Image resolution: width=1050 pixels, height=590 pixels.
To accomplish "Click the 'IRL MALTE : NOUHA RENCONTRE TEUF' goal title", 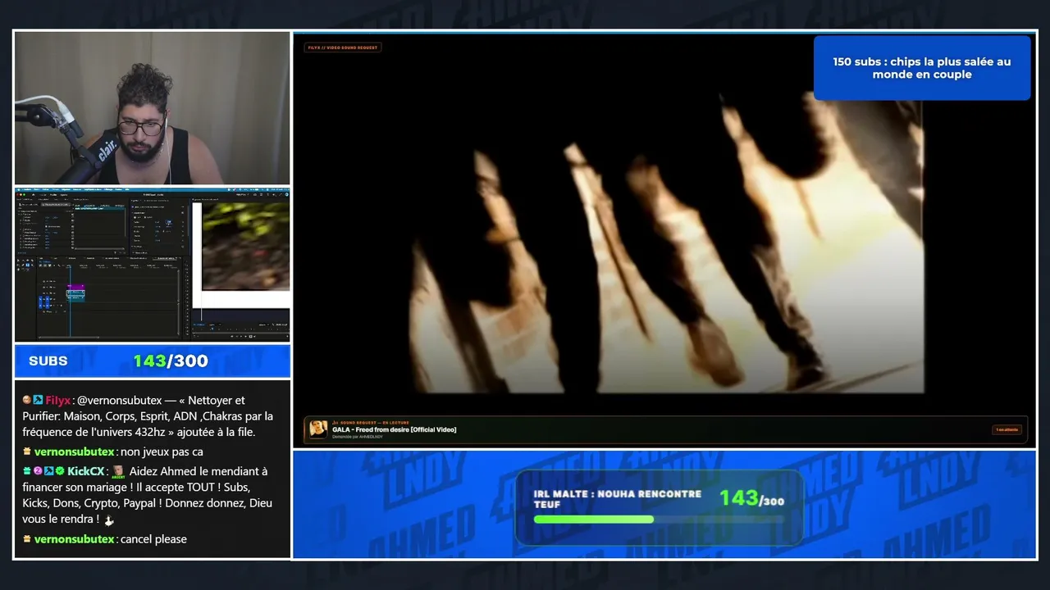I will click(x=618, y=499).
